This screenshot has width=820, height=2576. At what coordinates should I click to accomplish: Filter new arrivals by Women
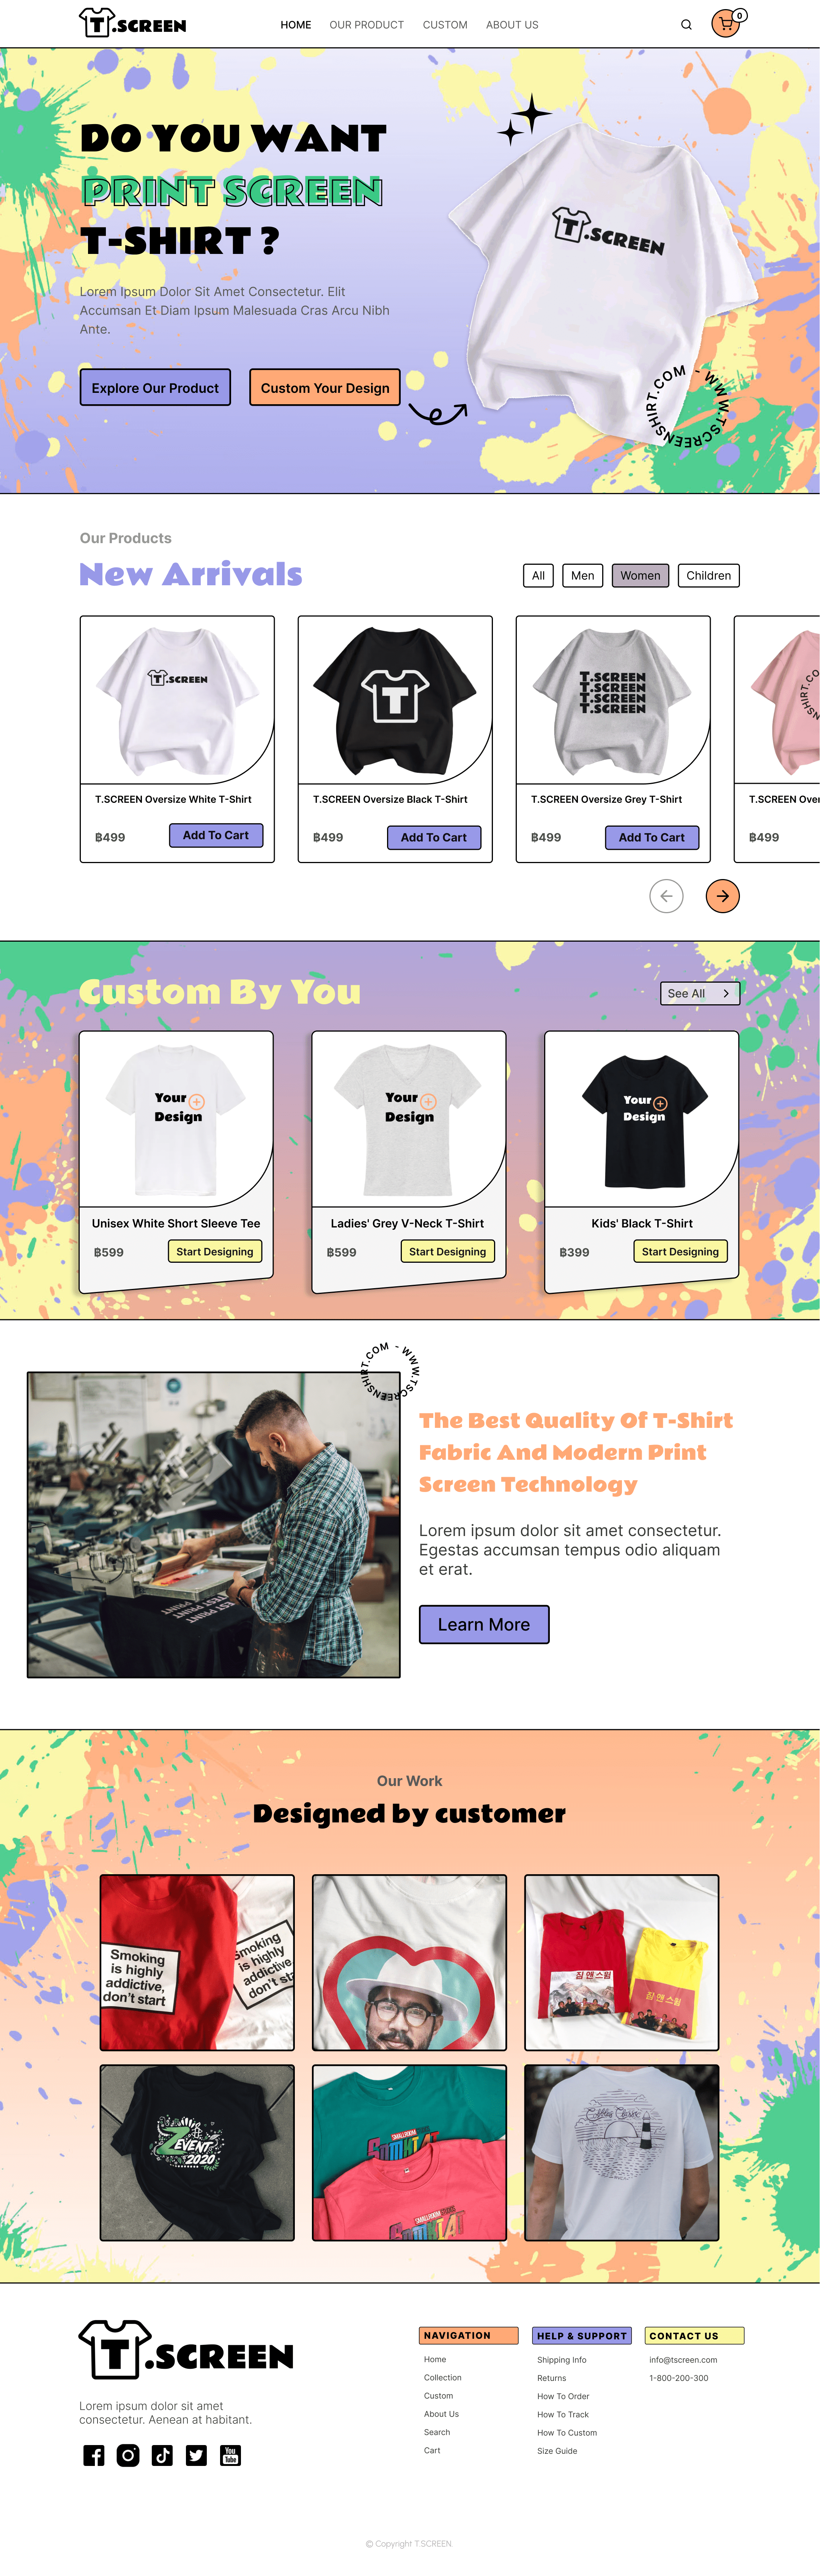click(640, 575)
